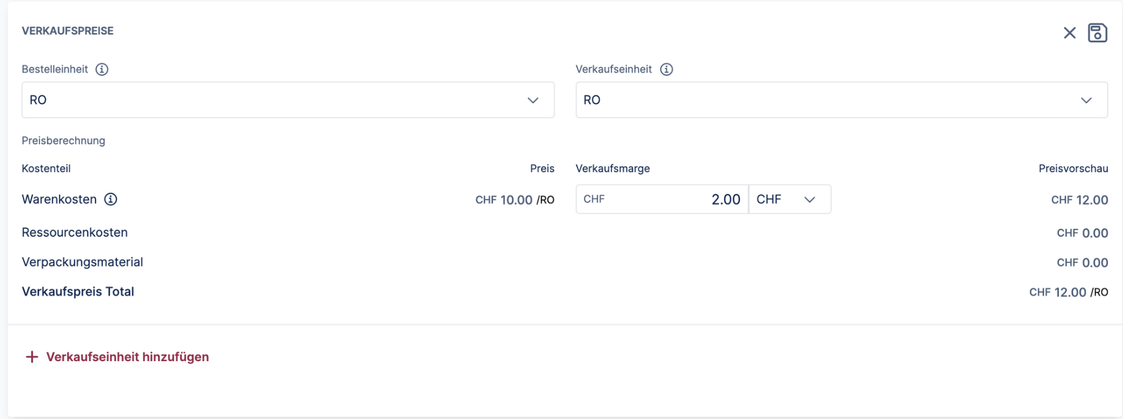Click the Verkaufspreis Total label

tap(78, 292)
